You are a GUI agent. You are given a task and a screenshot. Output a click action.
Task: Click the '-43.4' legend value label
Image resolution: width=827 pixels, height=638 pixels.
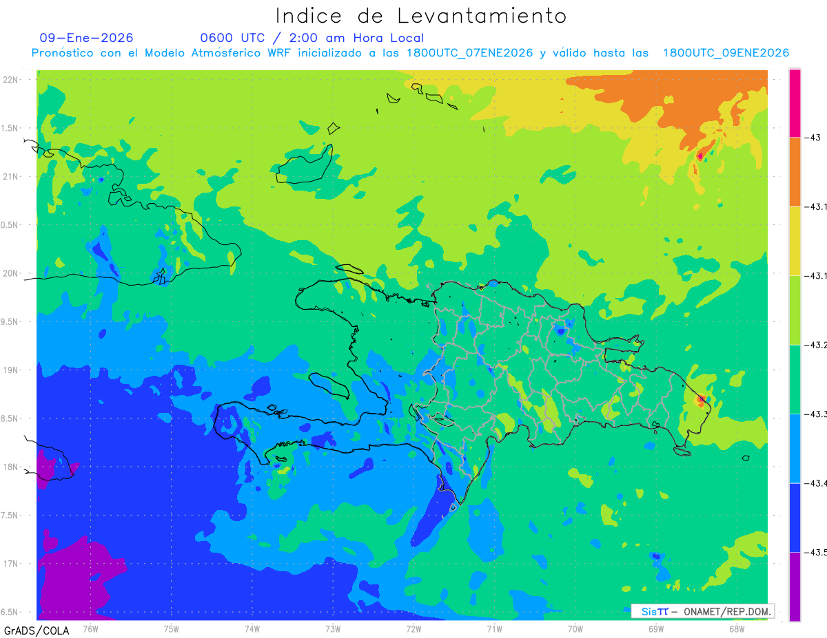click(817, 483)
